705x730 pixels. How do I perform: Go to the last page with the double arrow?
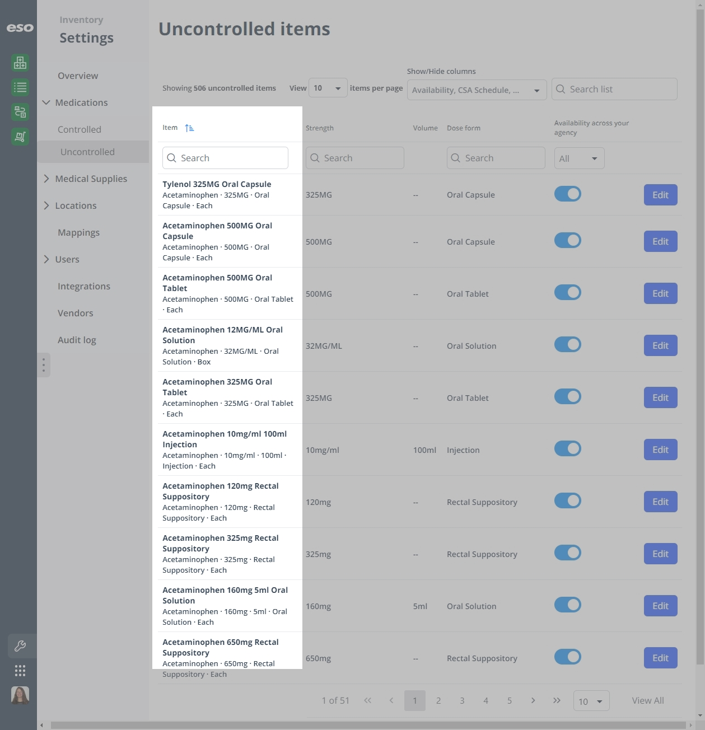tap(557, 700)
